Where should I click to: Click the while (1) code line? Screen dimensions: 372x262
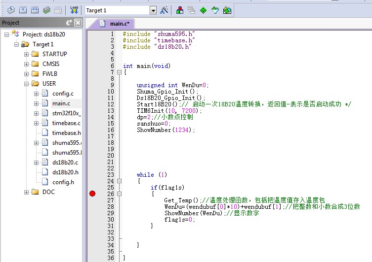[x=152, y=175]
